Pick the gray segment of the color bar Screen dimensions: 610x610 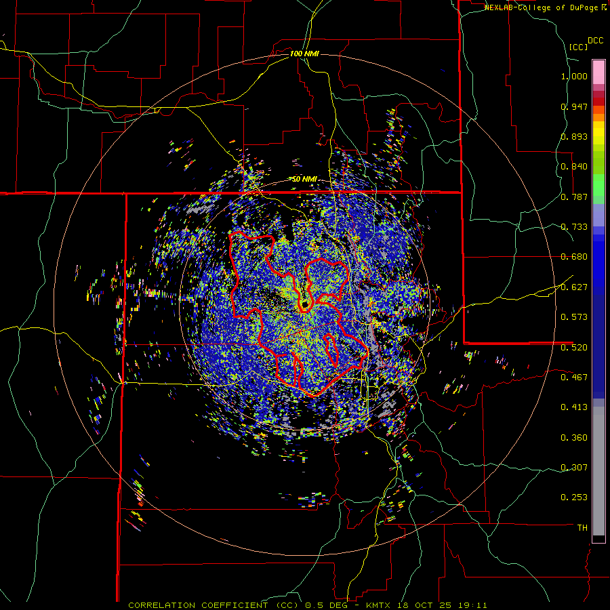click(598, 471)
